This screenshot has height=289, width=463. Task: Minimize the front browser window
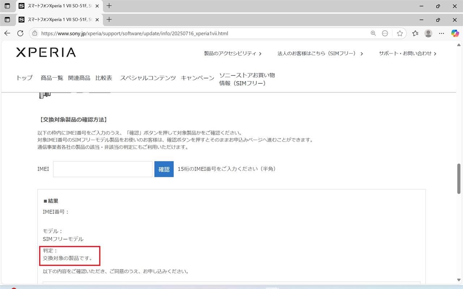(x=421, y=20)
